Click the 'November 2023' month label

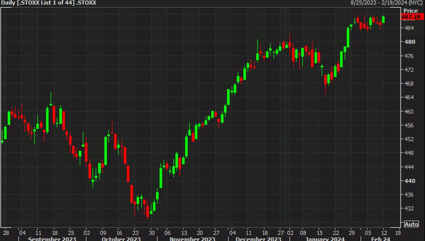pos(192,239)
